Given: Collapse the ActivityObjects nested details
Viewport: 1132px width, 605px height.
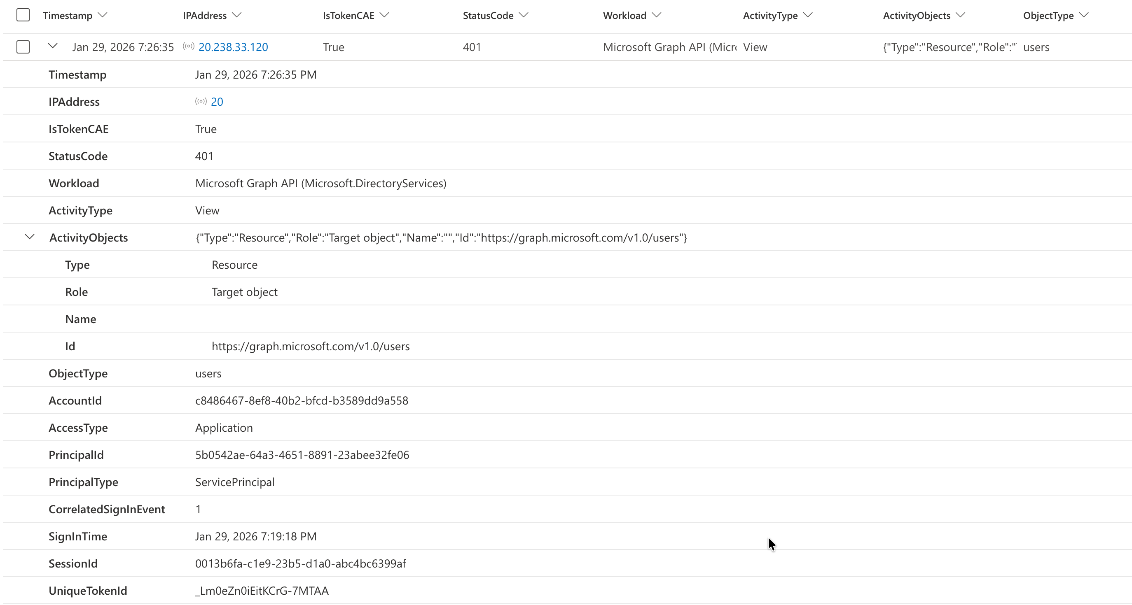Looking at the screenshot, I should pyautogui.click(x=29, y=237).
